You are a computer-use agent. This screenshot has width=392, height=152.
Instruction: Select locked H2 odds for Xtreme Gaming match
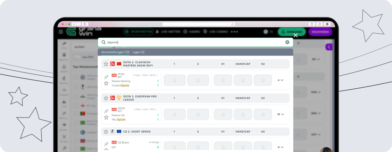click(263, 80)
